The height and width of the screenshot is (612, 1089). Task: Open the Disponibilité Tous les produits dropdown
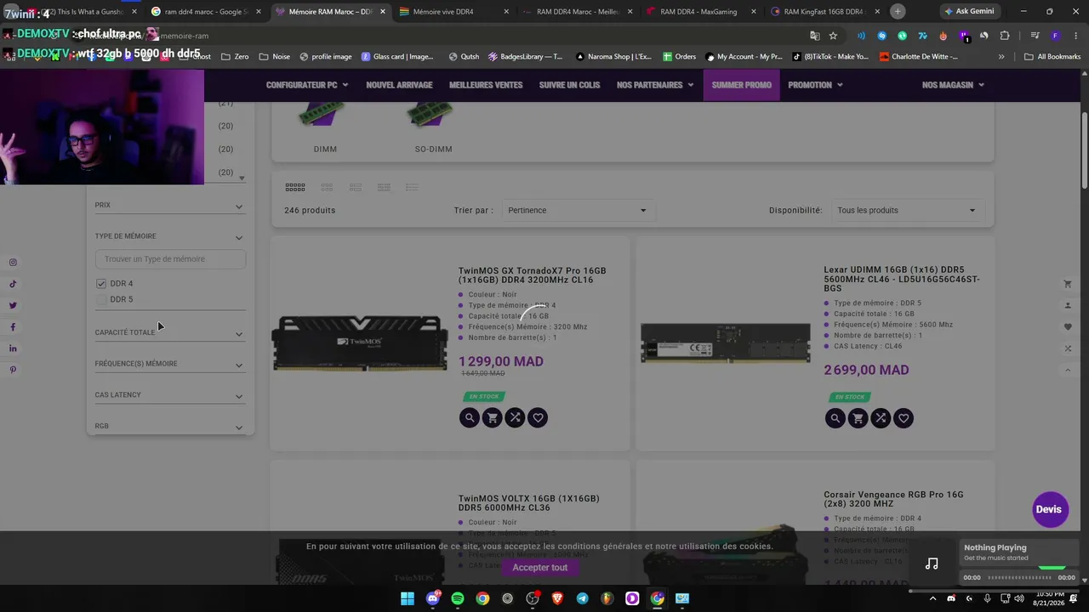(908, 210)
